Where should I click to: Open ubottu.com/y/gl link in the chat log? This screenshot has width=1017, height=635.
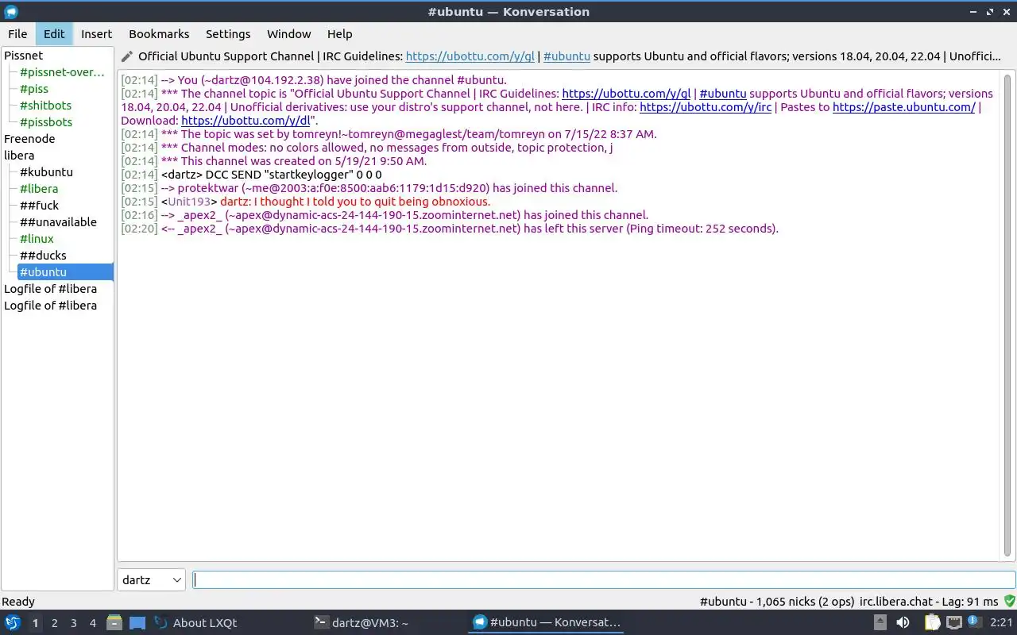pos(626,94)
